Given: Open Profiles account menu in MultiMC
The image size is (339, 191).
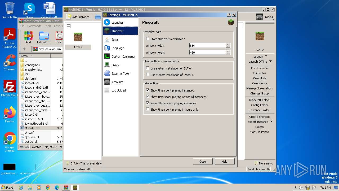Looking at the screenshot, I should point(265,17).
